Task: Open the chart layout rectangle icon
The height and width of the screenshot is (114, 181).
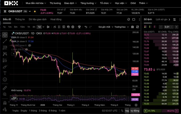Action: [134, 19]
